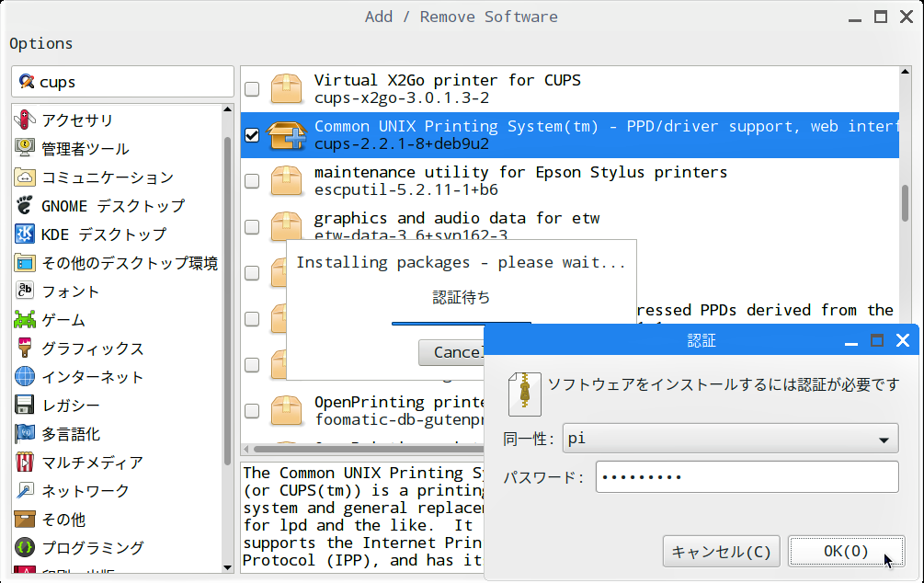Uncheck the cups-2.2.1-8+deb9u2 checkbox
924x583 pixels.
point(252,134)
